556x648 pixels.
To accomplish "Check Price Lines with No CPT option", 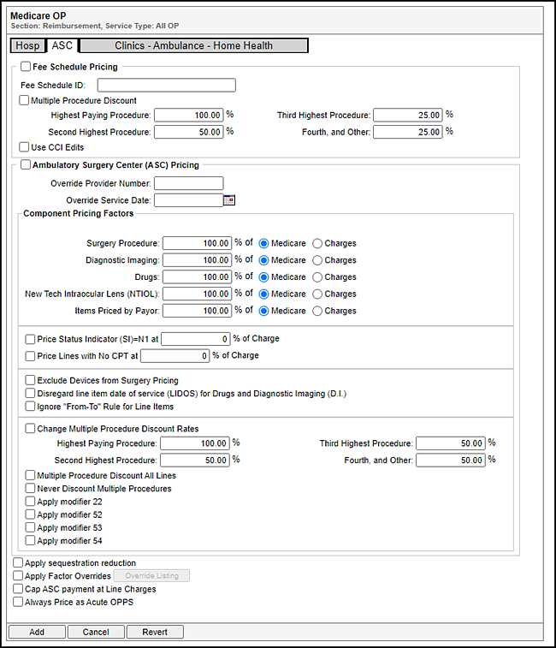I will click(30, 356).
